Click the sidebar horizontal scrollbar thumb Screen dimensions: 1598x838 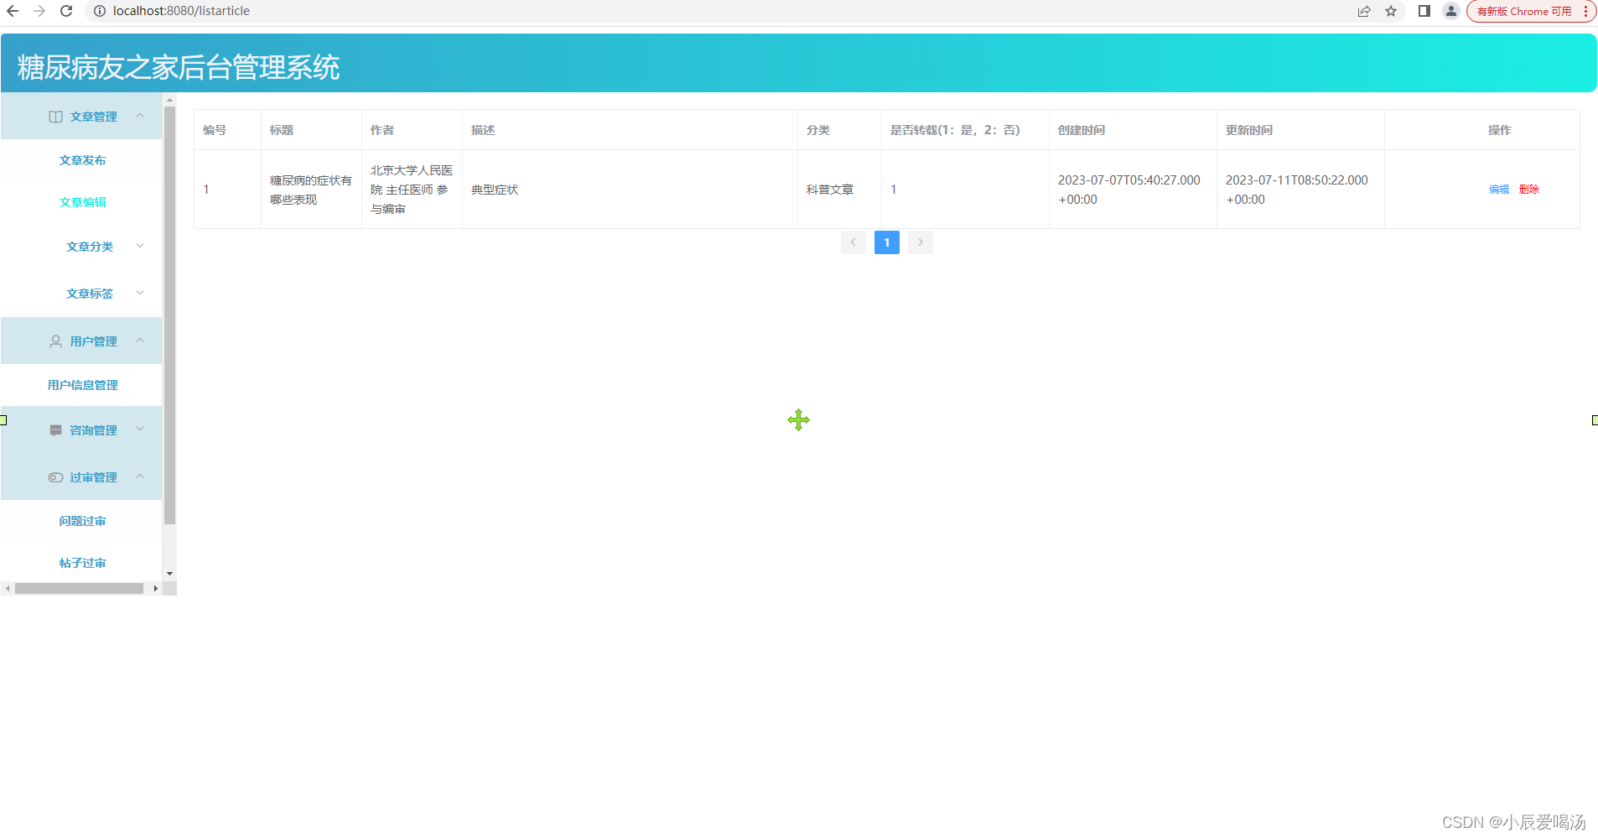79,589
